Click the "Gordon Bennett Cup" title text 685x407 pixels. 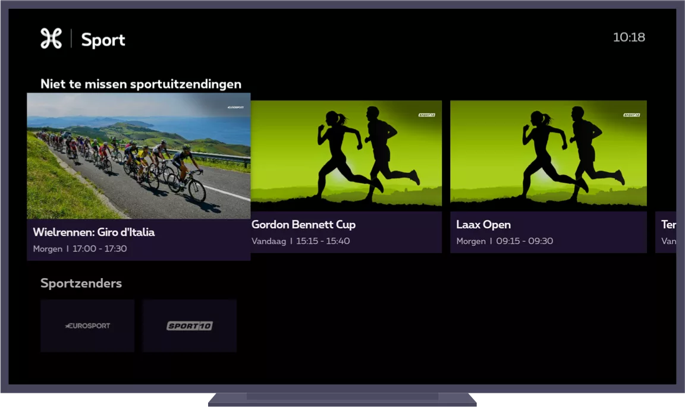tap(303, 225)
